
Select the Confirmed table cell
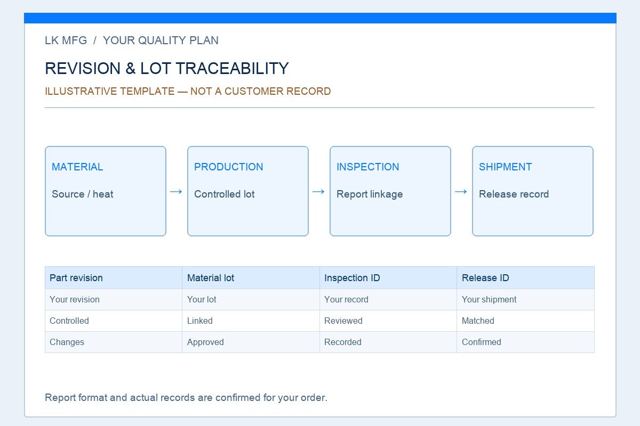pyautogui.click(x=525, y=342)
